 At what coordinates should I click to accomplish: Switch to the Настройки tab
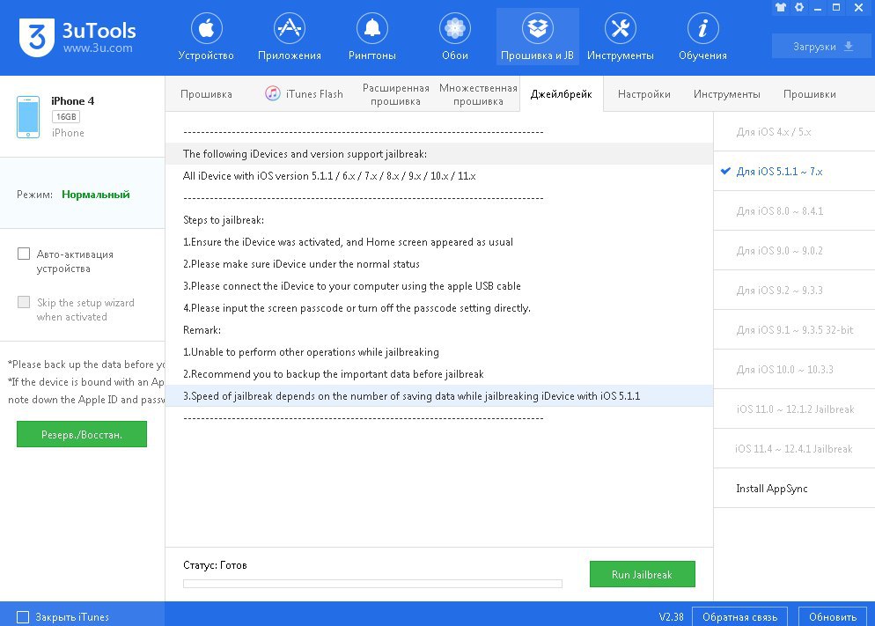coord(644,94)
